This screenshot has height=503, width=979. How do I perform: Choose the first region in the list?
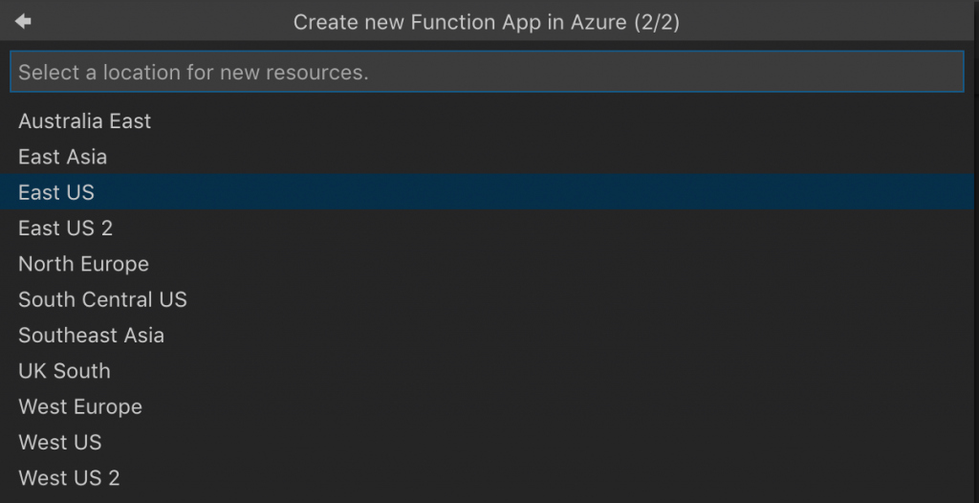(x=85, y=121)
